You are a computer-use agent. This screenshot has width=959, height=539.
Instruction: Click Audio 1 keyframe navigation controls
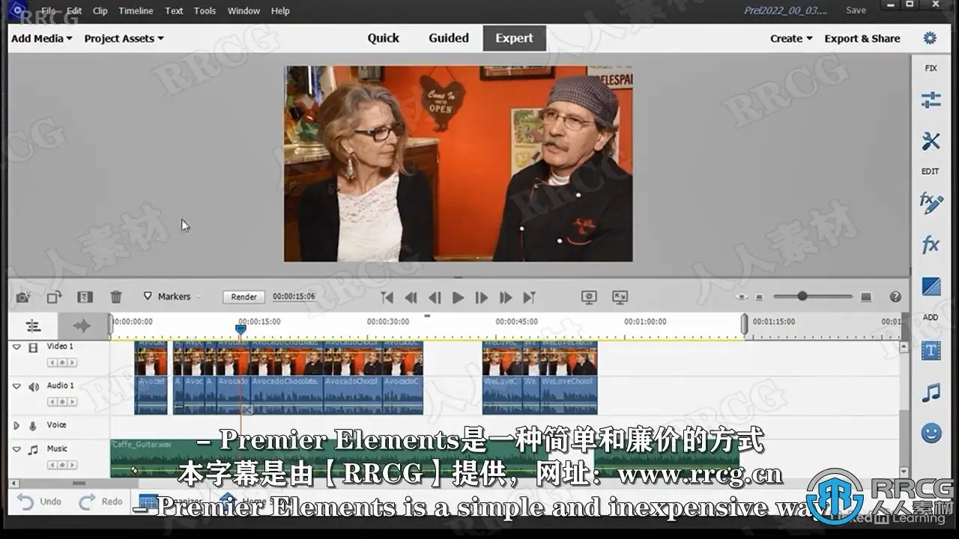click(x=62, y=402)
